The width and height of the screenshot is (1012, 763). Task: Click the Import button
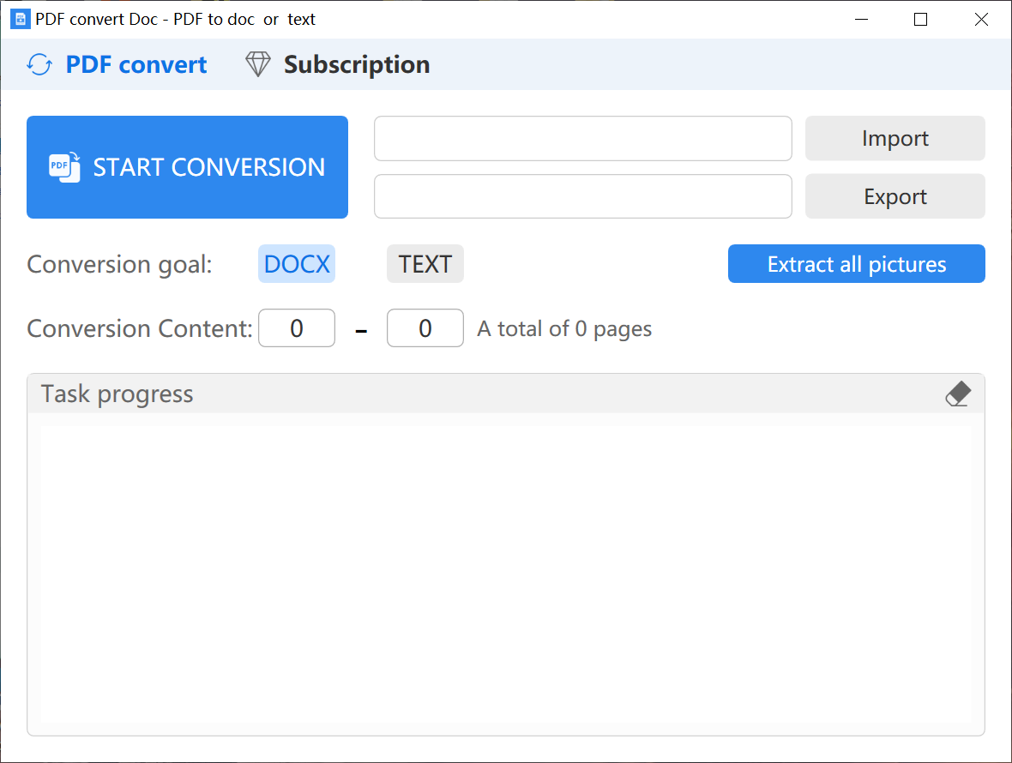tap(895, 139)
